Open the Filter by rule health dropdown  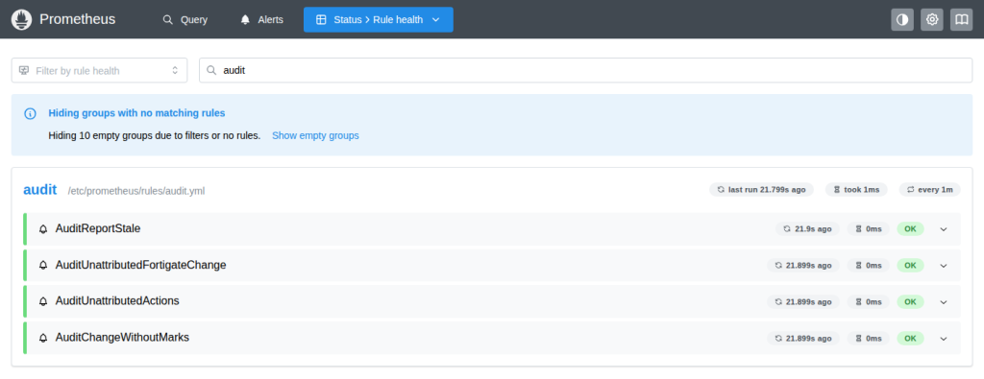(x=99, y=71)
